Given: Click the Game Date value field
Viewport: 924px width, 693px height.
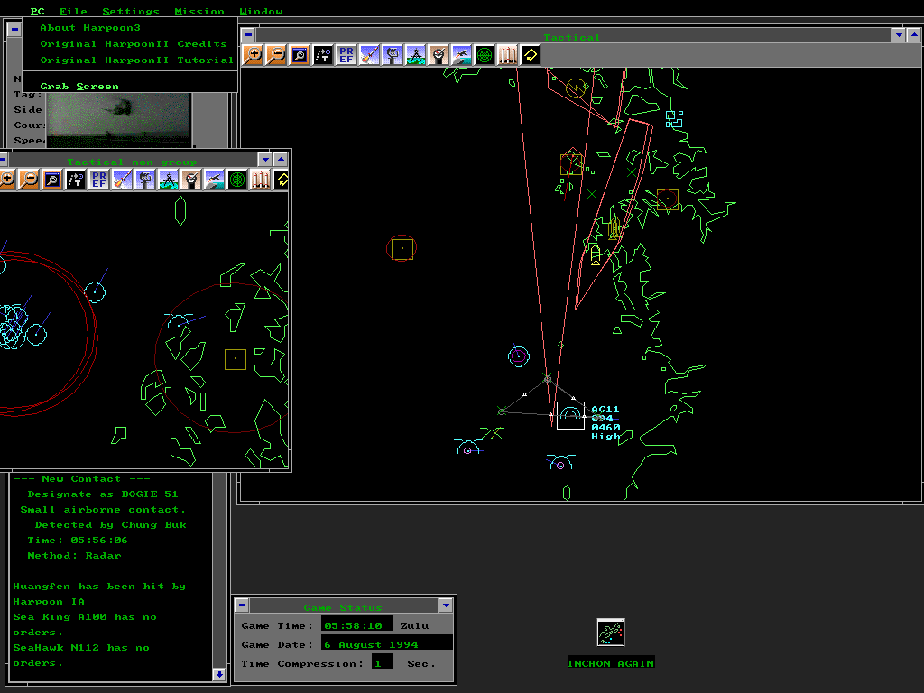Looking at the screenshot, I should pyautogui.click(x=386, y=643).
